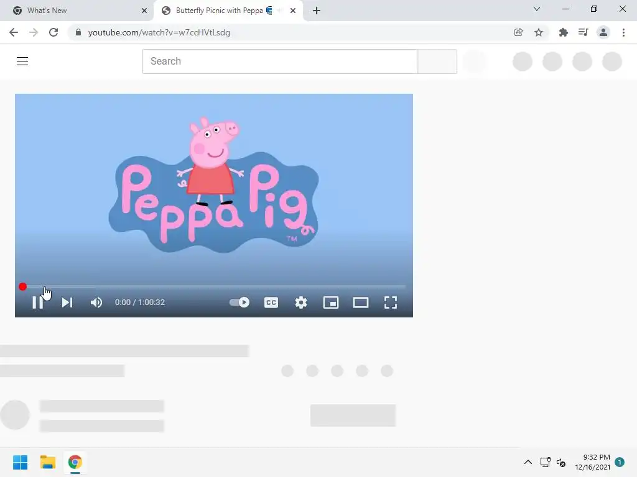Open Chrome's three-dot menu
The image size is (637, 477).
point(623,32)
